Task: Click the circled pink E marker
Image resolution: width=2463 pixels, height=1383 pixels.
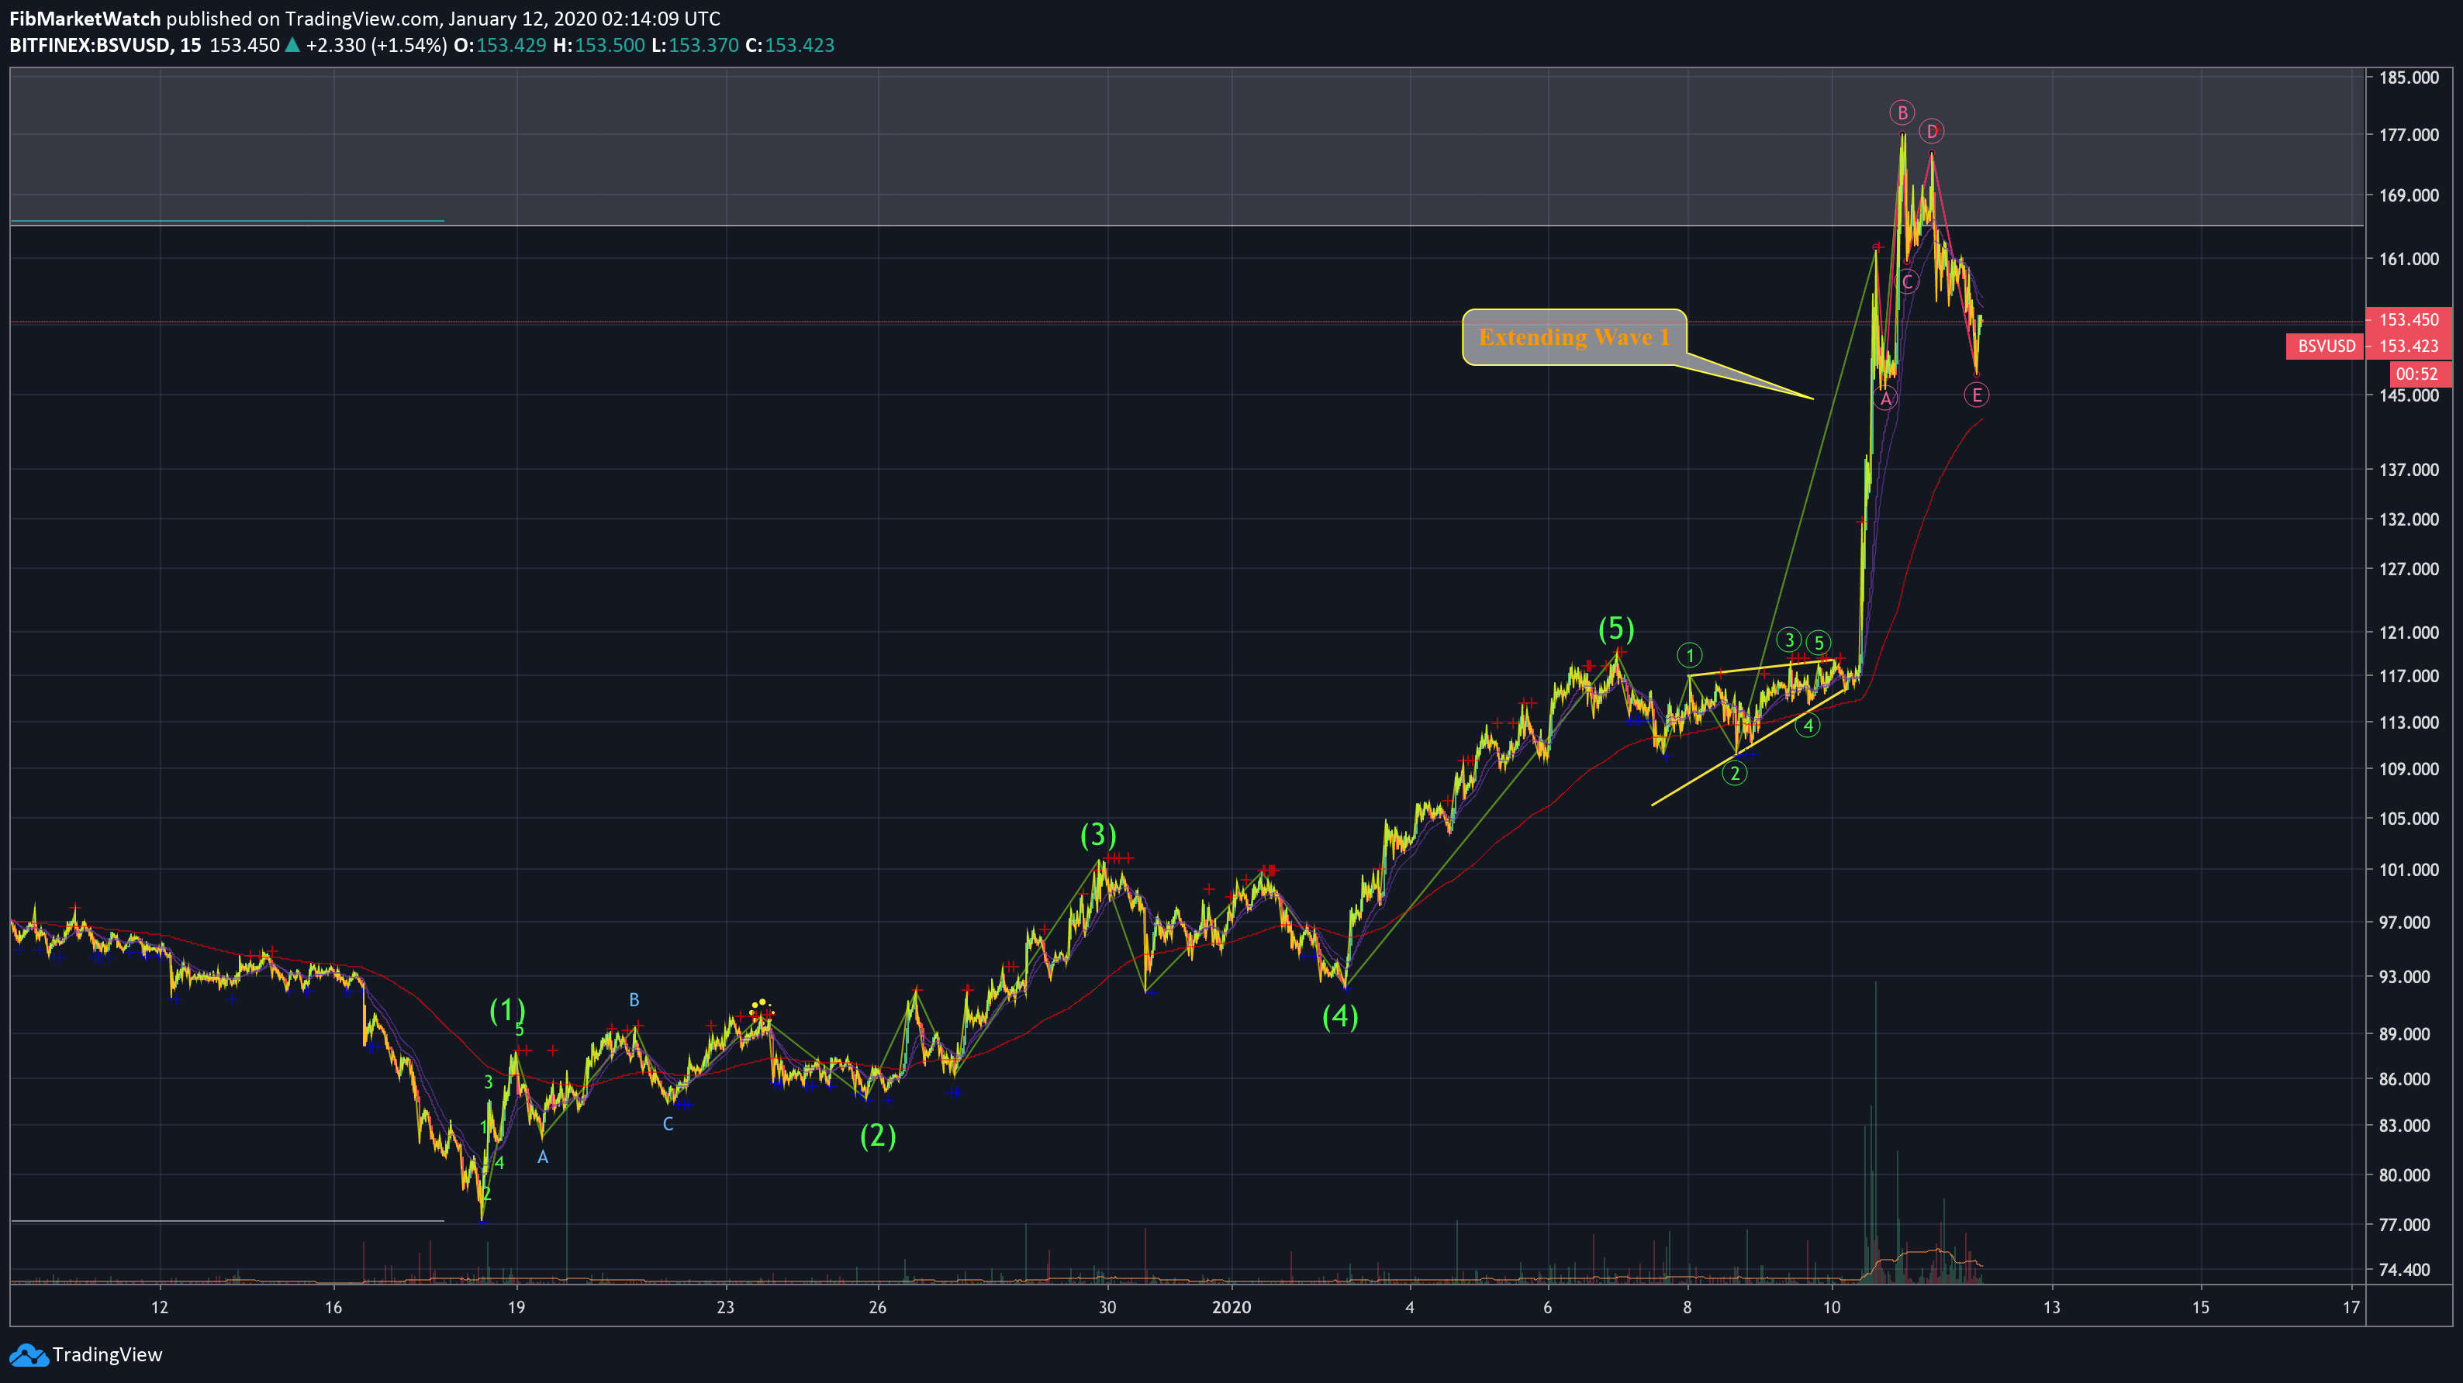Action: tap(1976, 395)
